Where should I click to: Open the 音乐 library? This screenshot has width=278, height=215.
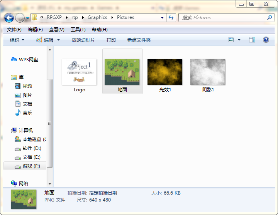point(24,113)
